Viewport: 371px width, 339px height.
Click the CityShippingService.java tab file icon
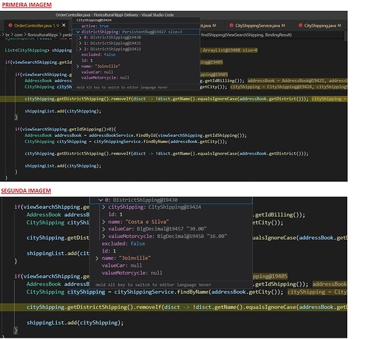click(231, 25)
